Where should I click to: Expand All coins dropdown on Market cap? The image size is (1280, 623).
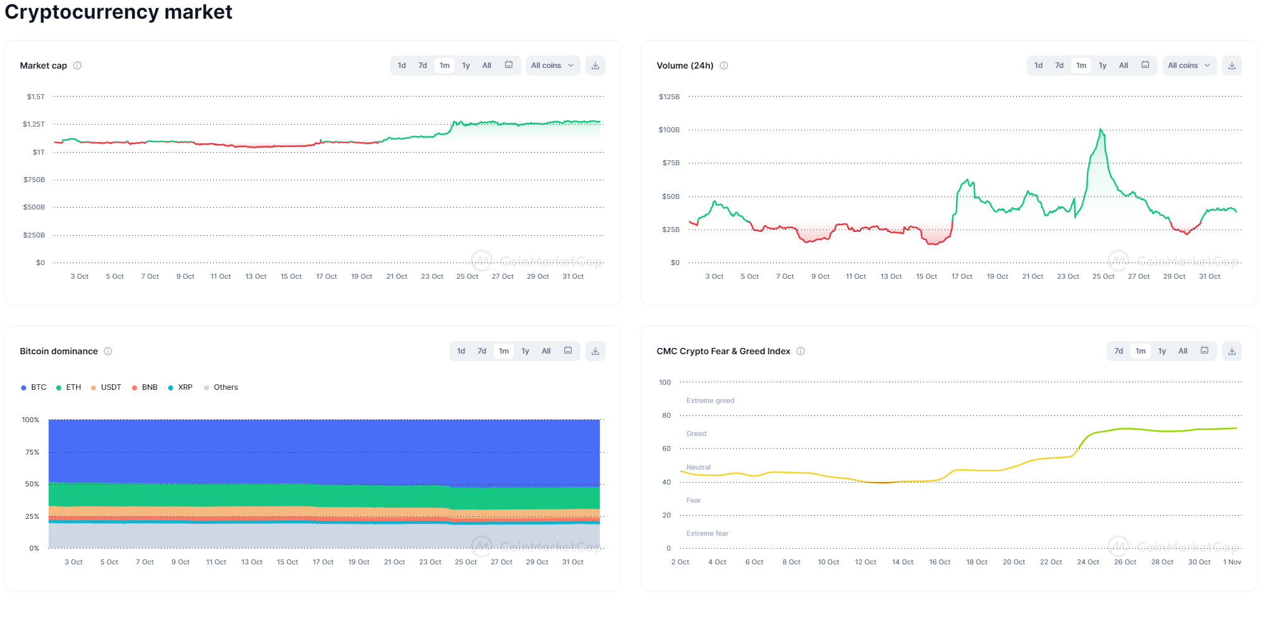(552, 65)
